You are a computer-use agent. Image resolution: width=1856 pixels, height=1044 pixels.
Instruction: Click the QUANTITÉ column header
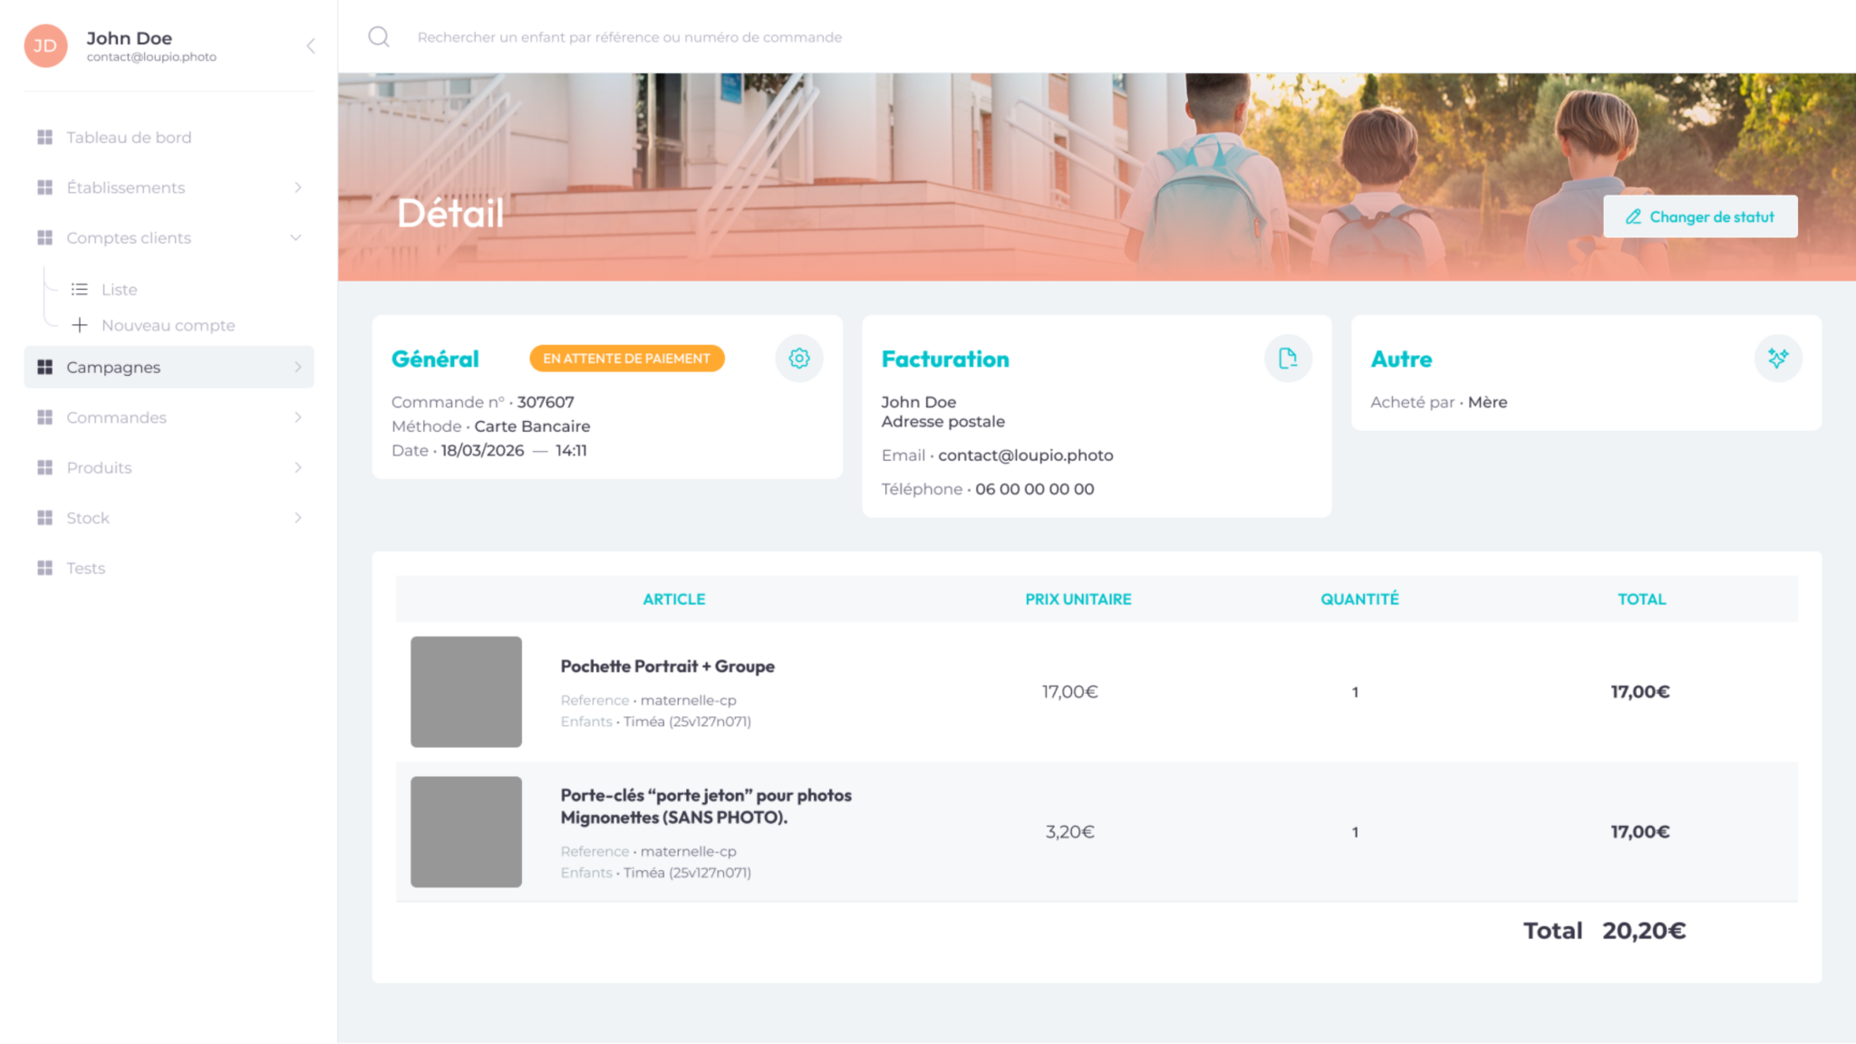tap(1359, 599)
